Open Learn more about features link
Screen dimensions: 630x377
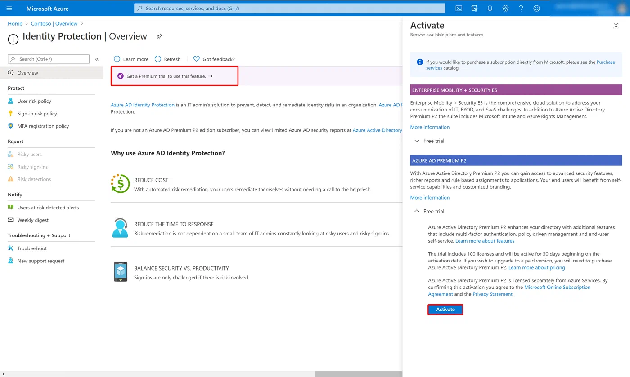[x=485, y=241]
